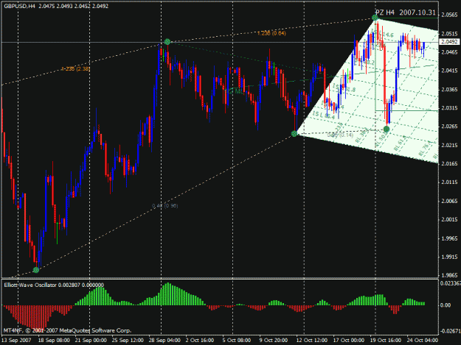Click the 2.0365 price axis label
461x345 pixels.
pyautogui.click(x=449, y=90)
